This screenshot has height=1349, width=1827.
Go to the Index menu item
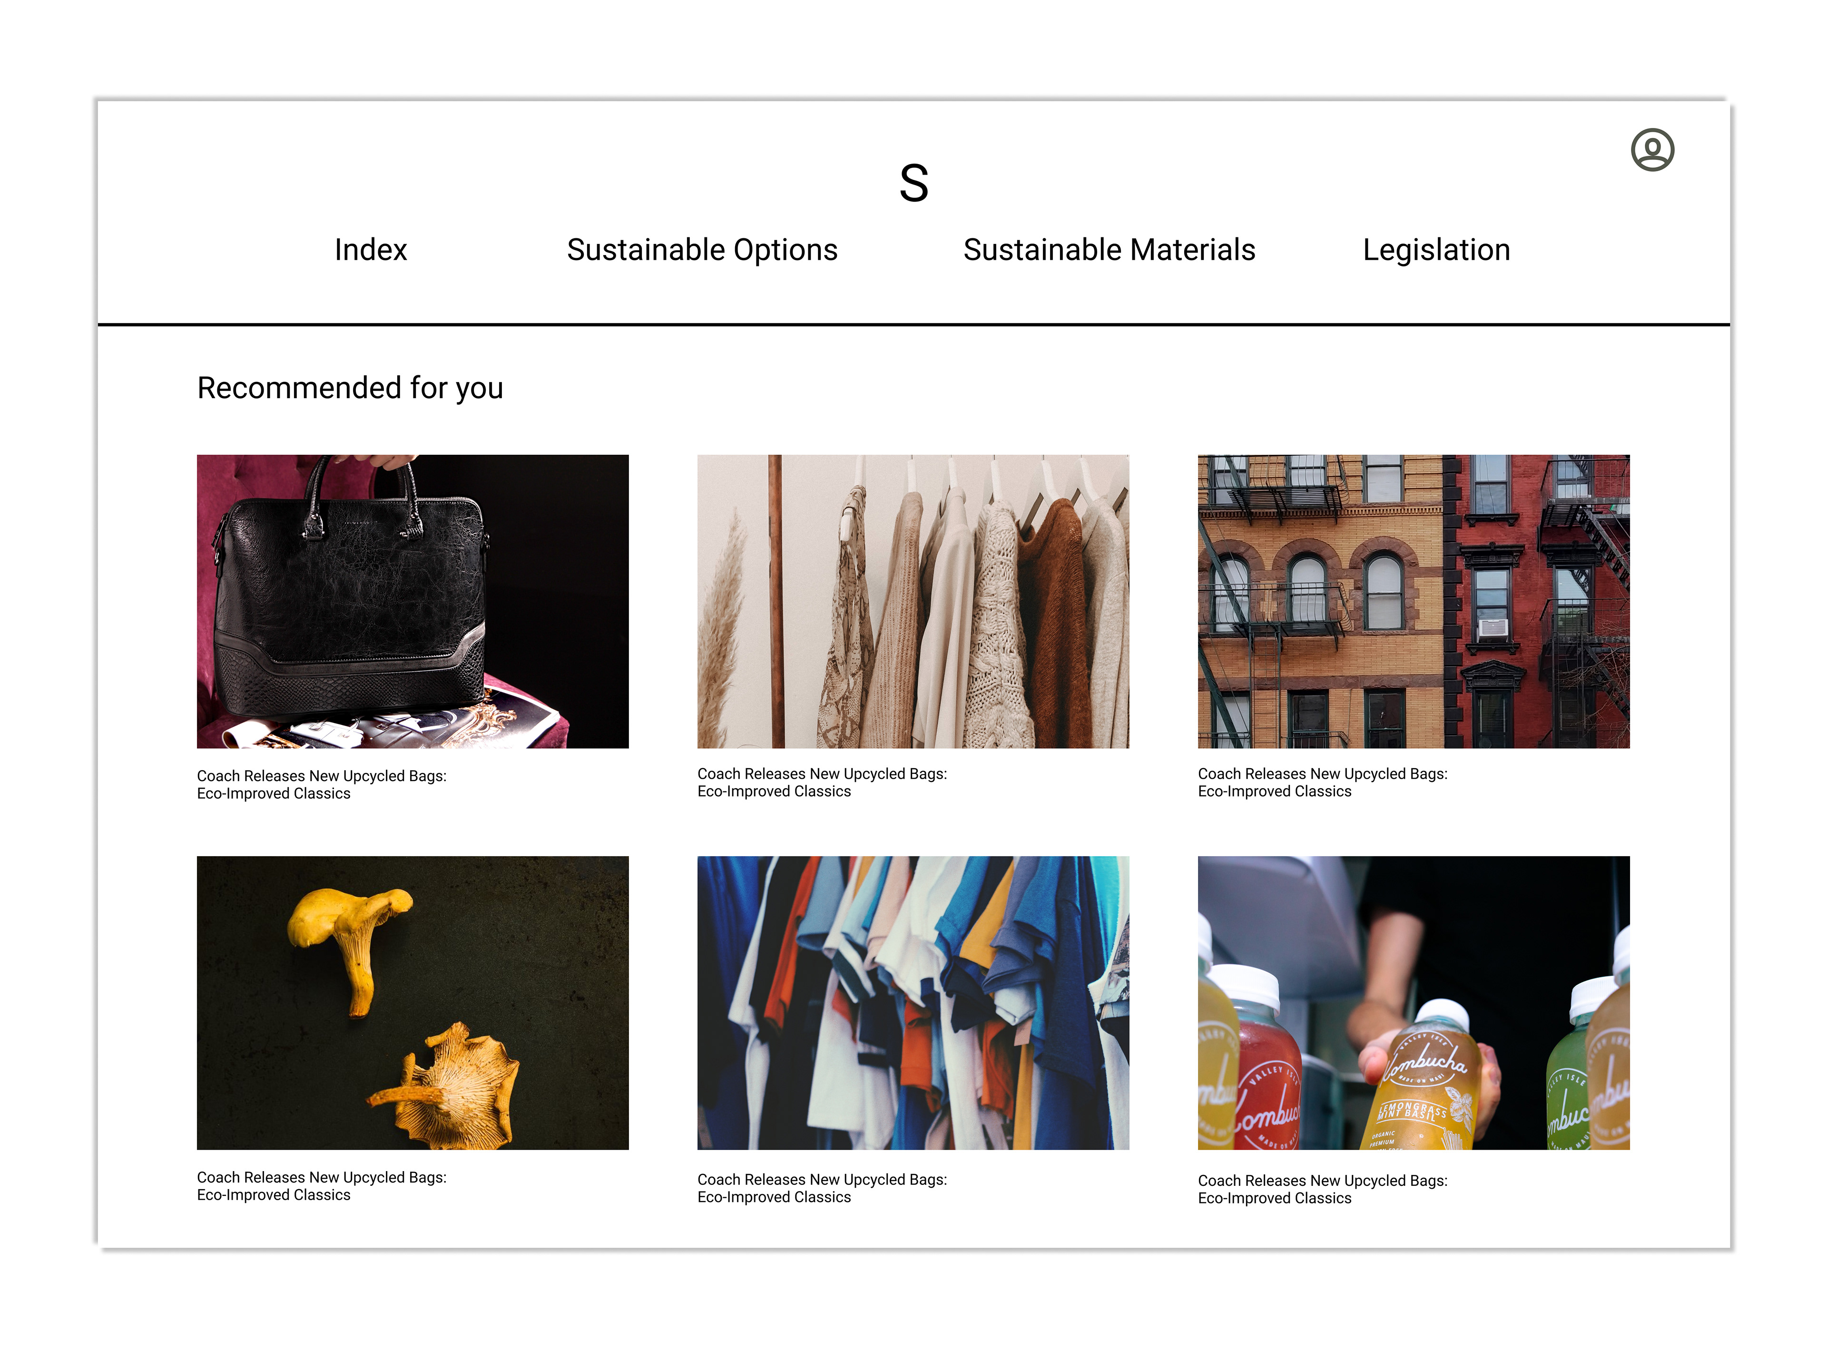click(371, 250)
